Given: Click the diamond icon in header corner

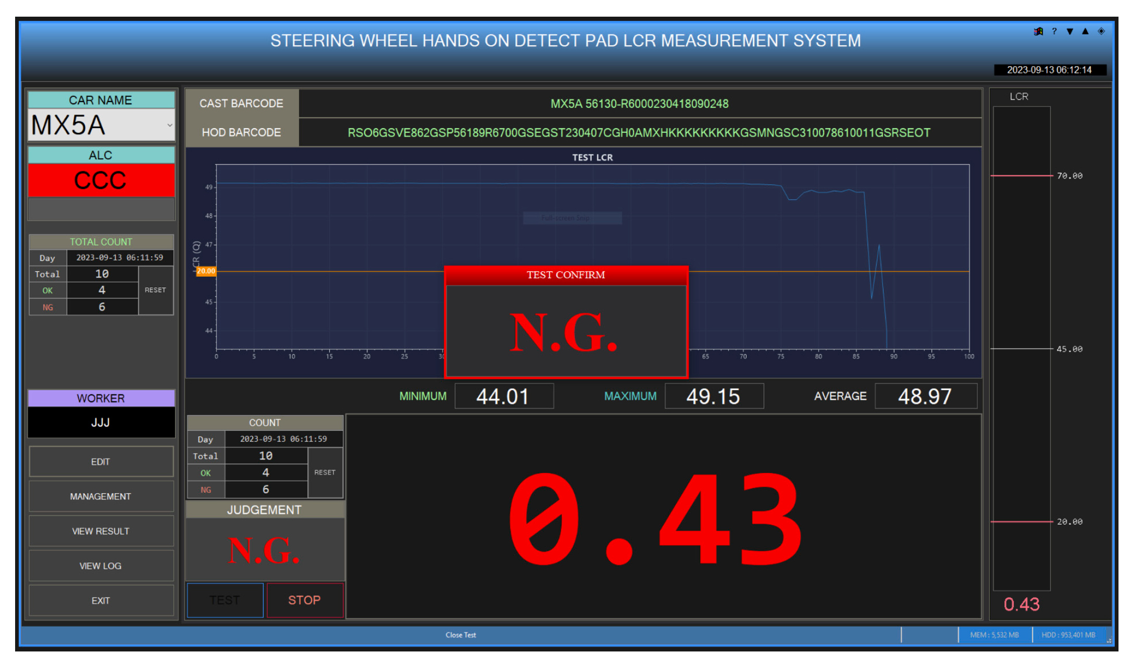Looking at the screenshot, I should (x=1101, y=31).
